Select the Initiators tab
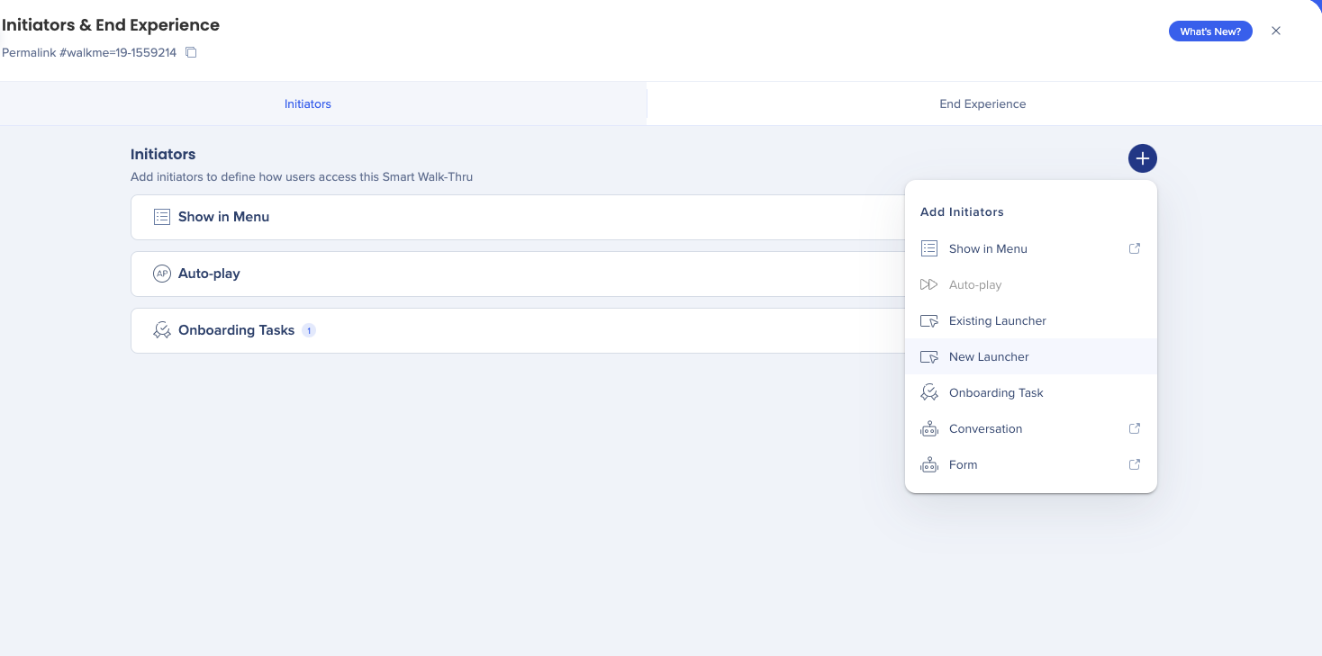 click(308, 103)
